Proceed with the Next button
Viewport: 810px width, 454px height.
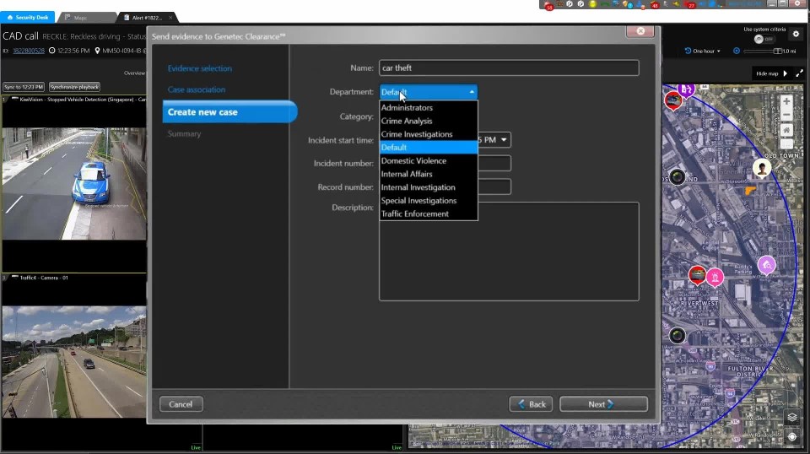tap(603, 404)
